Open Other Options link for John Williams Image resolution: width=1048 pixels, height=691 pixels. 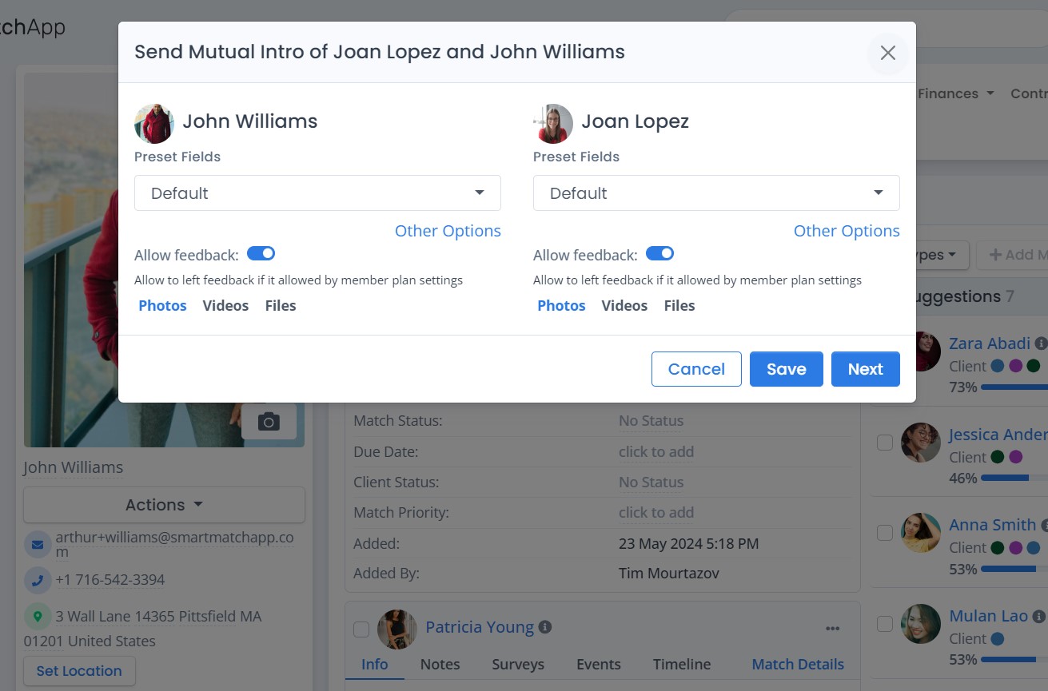click(448, 231)
